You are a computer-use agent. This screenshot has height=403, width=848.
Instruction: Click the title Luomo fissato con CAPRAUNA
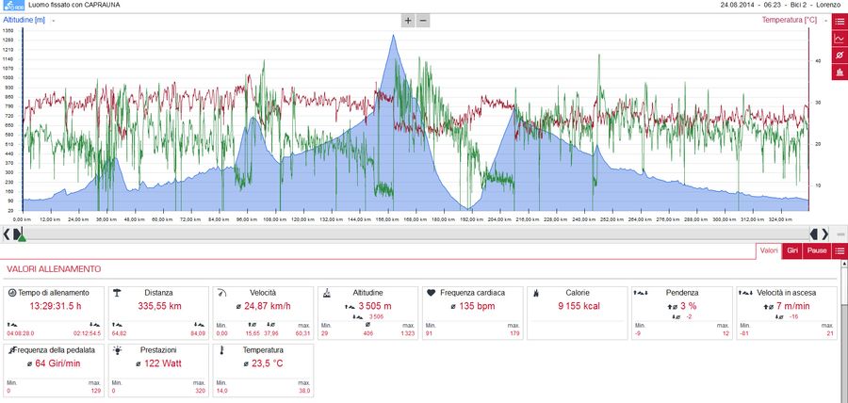click(74, 5)
